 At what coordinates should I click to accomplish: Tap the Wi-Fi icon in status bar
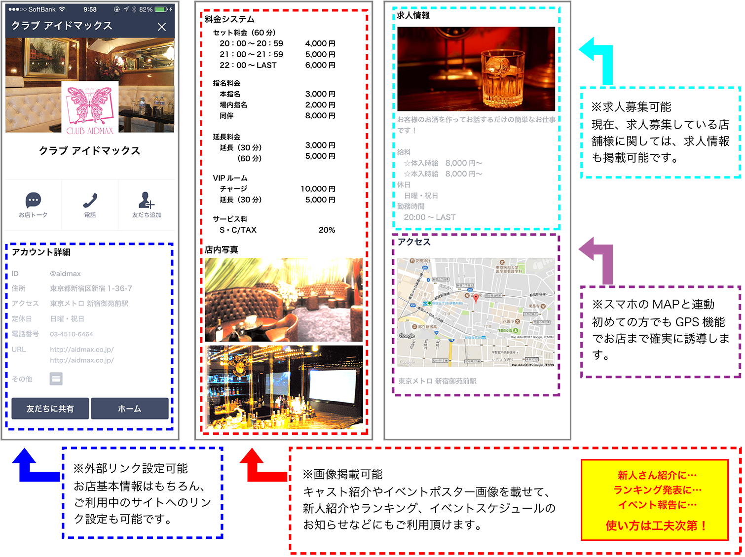tap(62, 9)
